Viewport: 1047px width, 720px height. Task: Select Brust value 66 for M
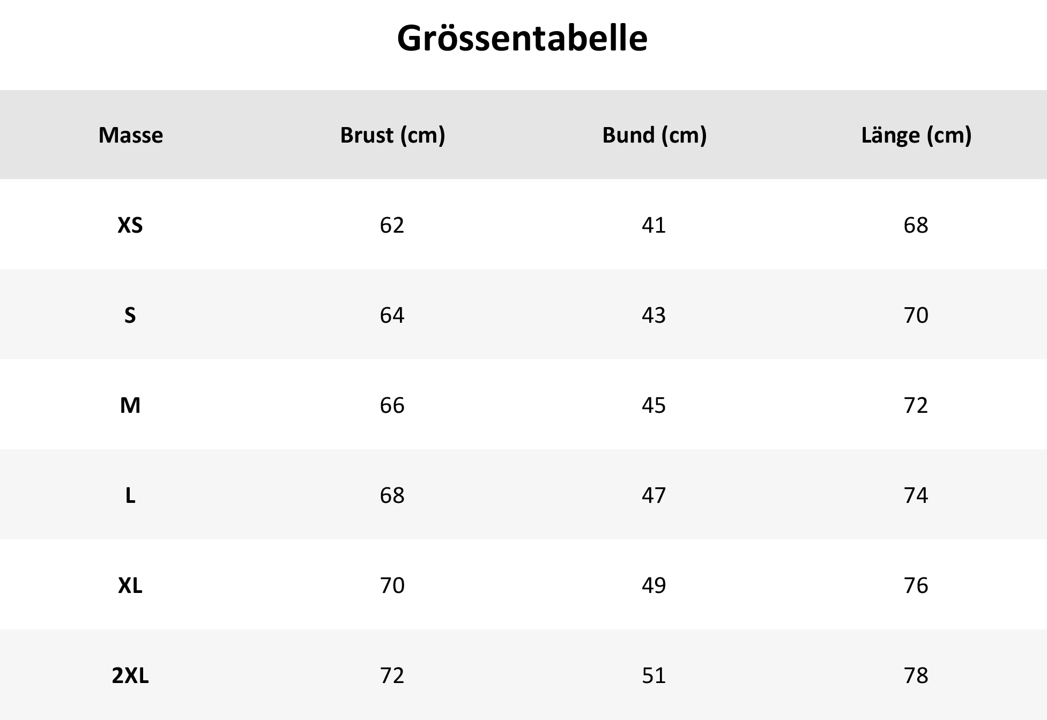pyautogui.click(x=392, y=405)
